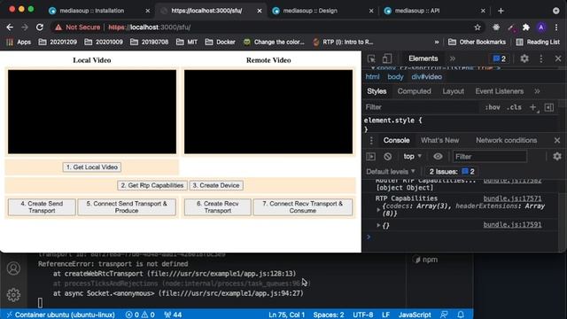Close the DevTools panel
Image resolution: width=567 pixels, height=319 pixels.
558,58
